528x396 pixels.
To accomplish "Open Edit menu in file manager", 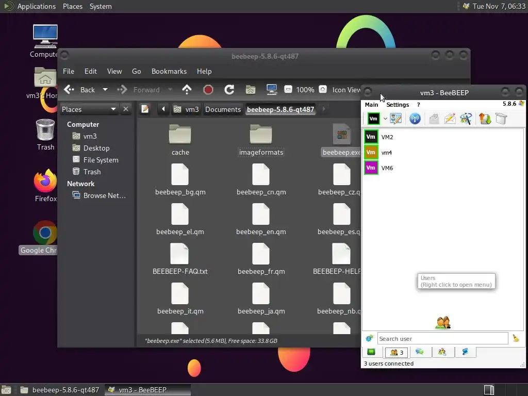I will point(90,71).
